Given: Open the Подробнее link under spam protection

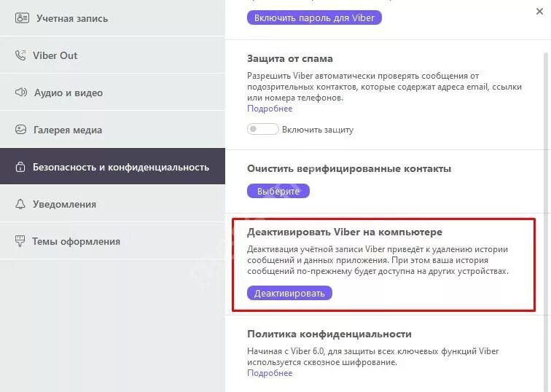Looking at the screenshot, I should click(270, 109).
